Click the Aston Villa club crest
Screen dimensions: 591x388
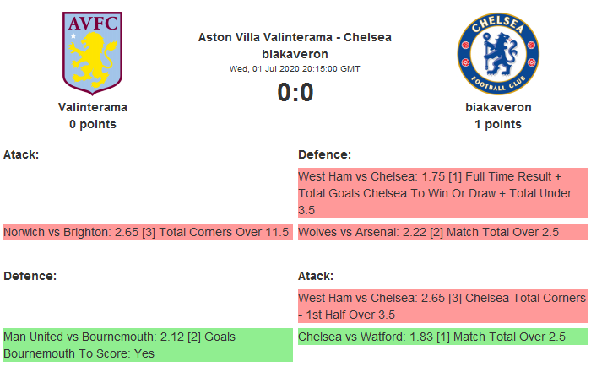click(93, 52)
